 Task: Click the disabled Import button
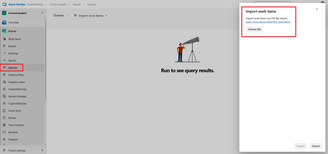click(x=300, y=146)
